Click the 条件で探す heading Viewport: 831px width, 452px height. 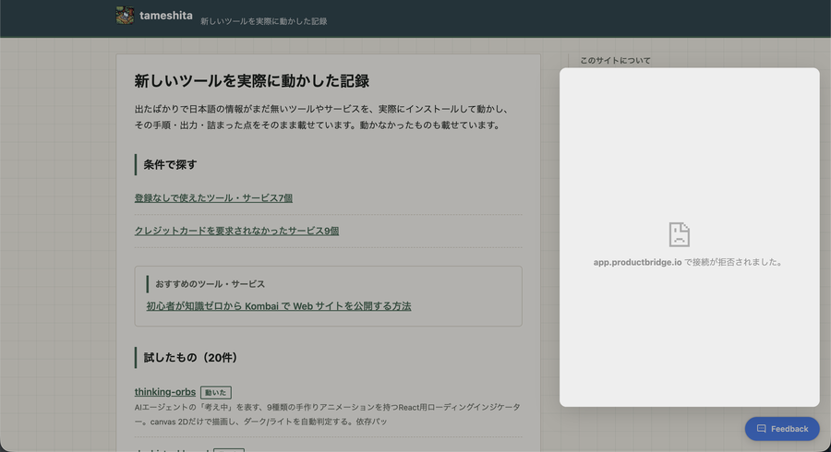click(x=170, y=164)
